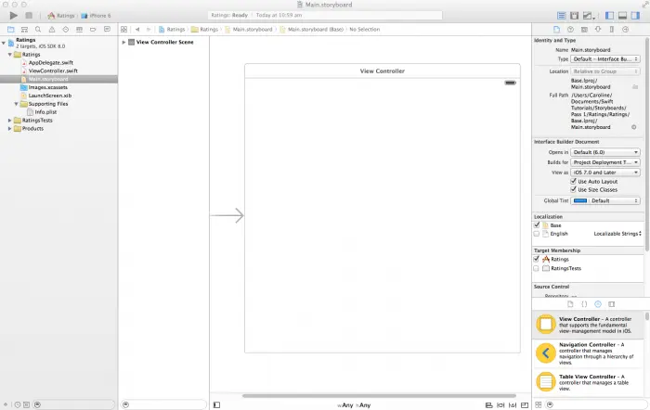Open the Type dropdown in Identity and Type
650x410 pixels.
click(605, 59)
